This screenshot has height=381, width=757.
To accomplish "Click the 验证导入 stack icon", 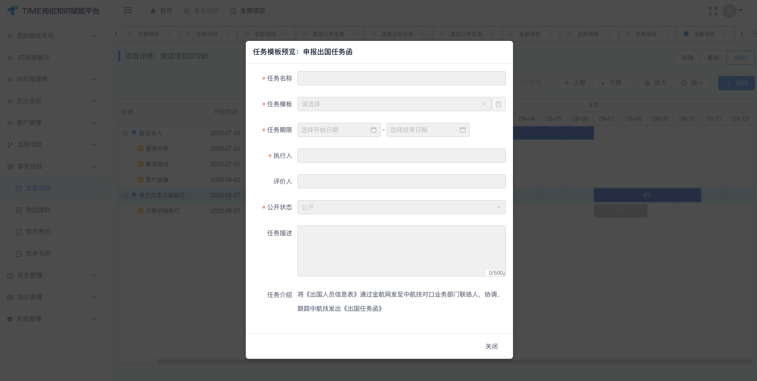I will [134, 132].
